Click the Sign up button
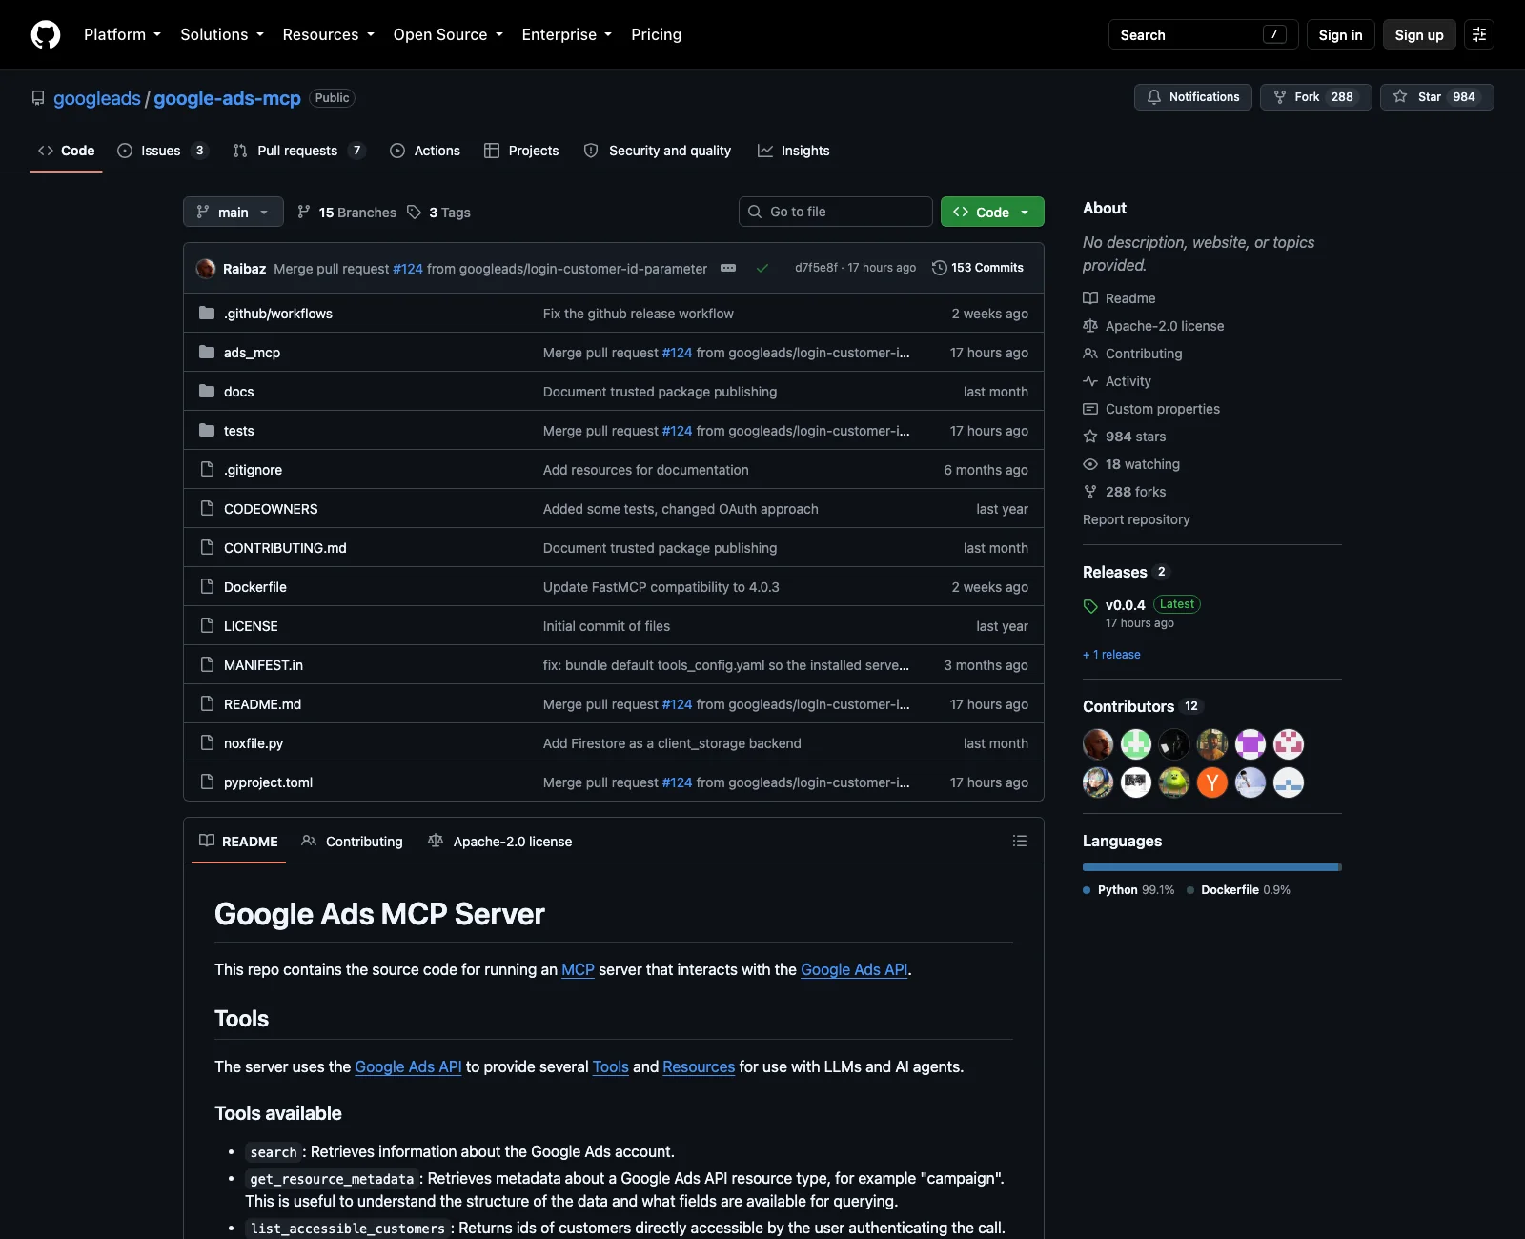This screenshot has height=1239, width=1525. point(1419,34)
